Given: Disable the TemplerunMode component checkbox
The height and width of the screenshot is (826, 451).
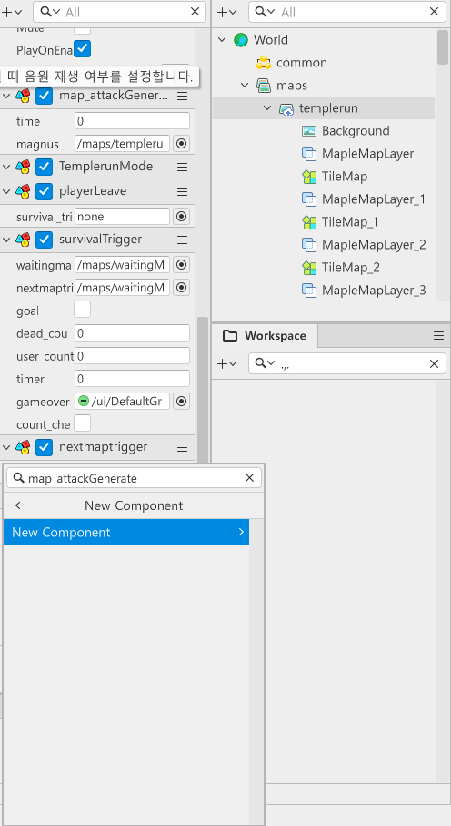Looking at the screenshot, I should point(45,167).
